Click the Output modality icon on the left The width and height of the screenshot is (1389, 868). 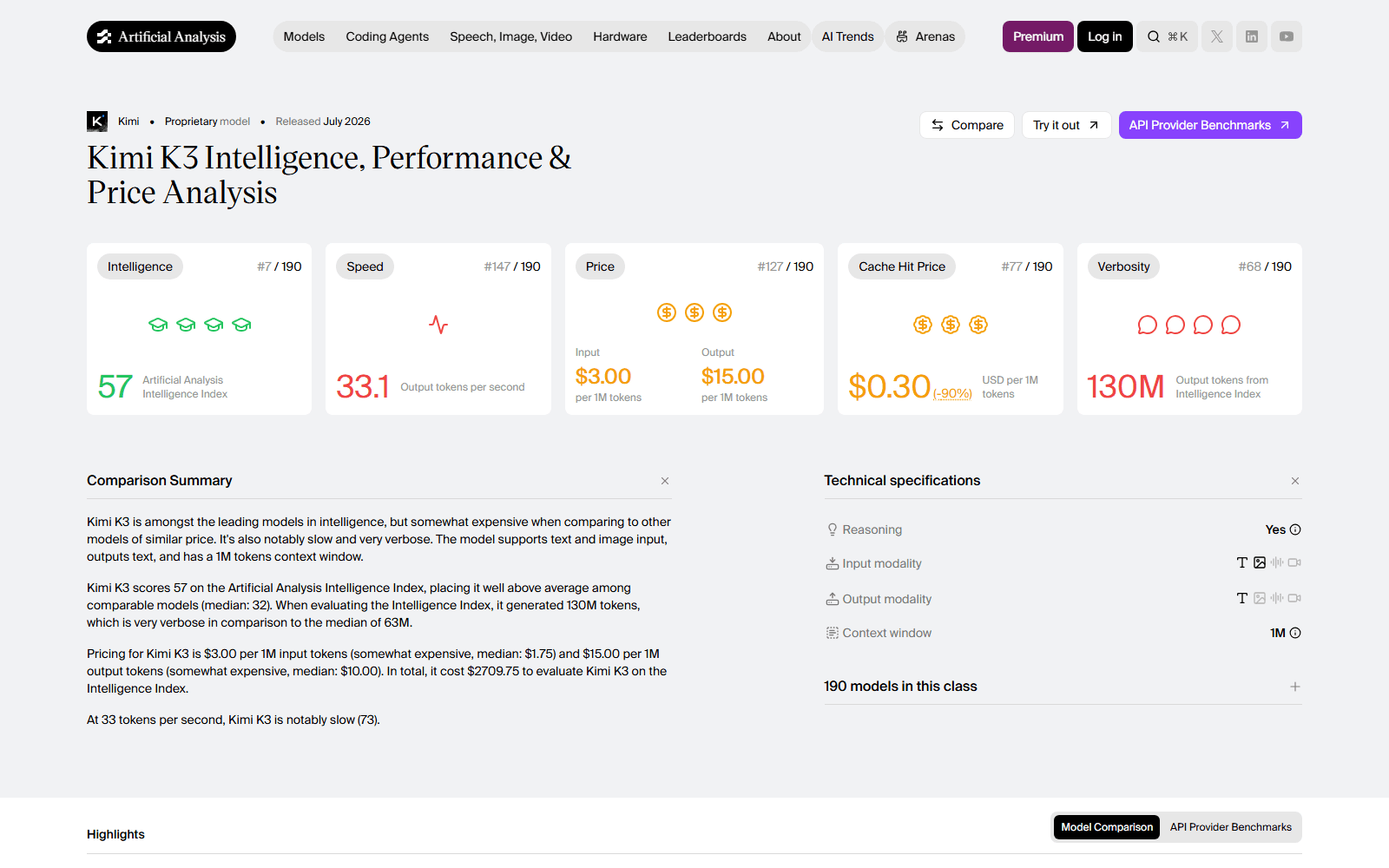833,599
